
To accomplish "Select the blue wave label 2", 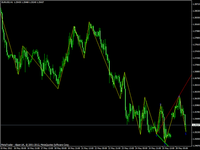I will [160, 105].
